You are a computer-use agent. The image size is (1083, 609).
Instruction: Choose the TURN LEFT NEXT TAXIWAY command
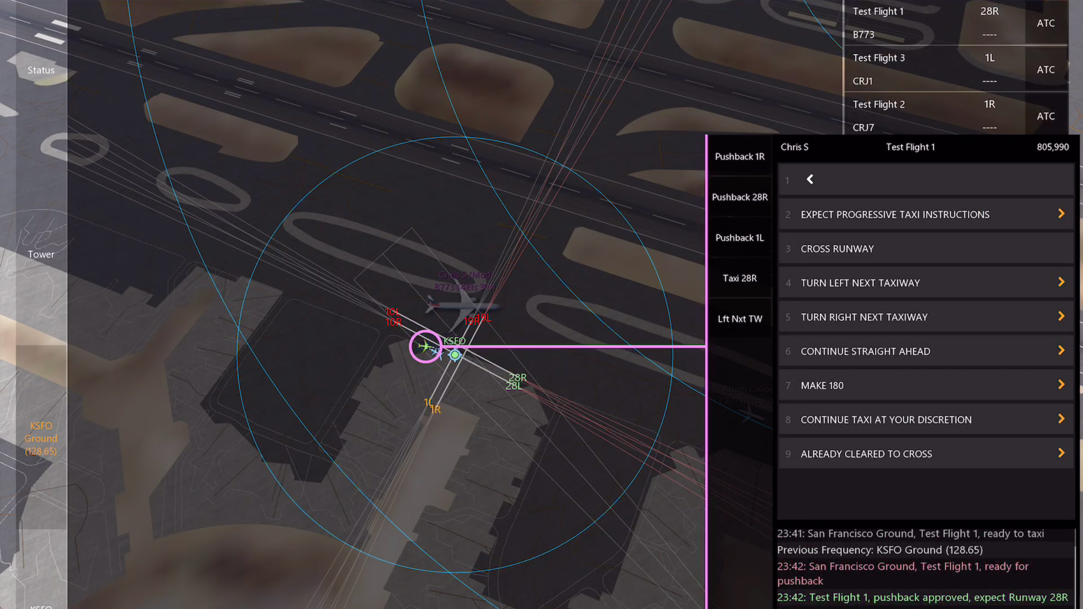[x=926, y=283]
